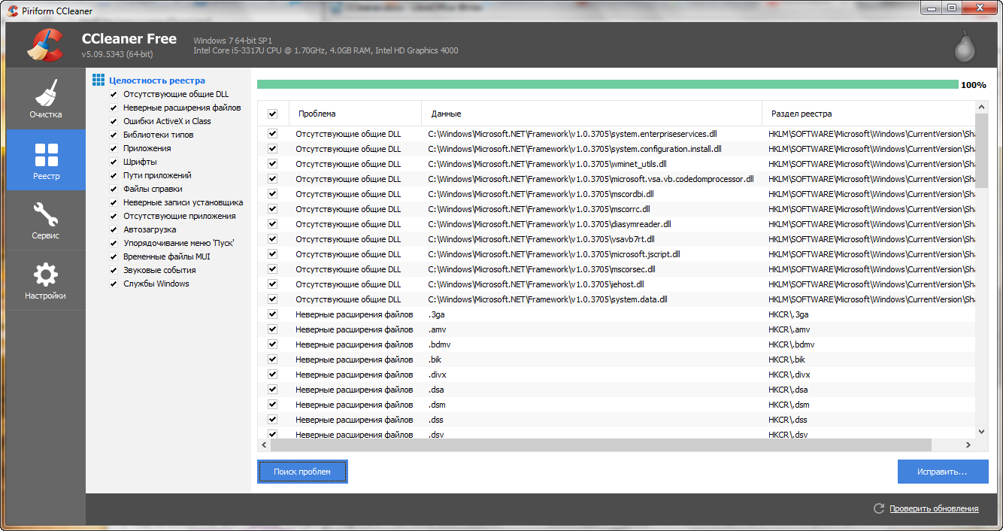Click the horizontal scrollbar left arrow

264,445
